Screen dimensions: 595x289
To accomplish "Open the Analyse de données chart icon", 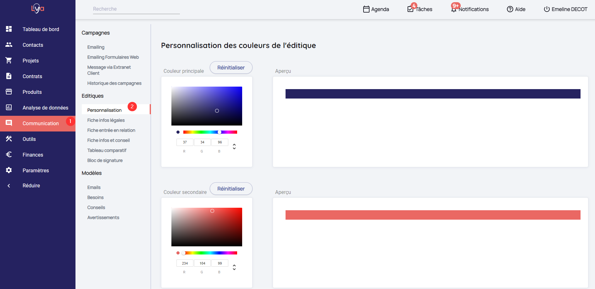I will pyautogui.click(x=9, y=107).
